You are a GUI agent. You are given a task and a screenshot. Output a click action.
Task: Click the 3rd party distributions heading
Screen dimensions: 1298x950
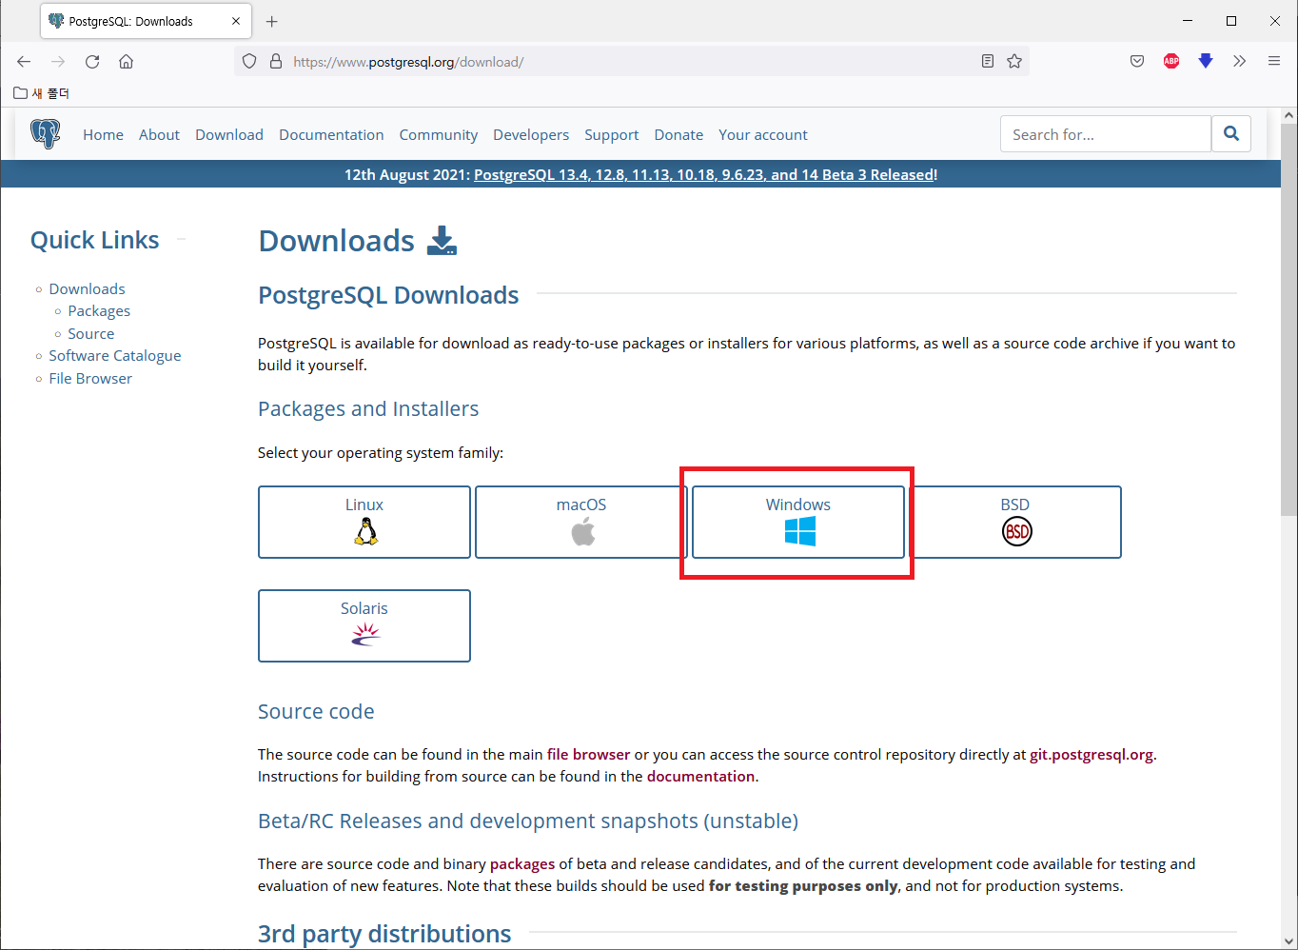pos(384,934)
